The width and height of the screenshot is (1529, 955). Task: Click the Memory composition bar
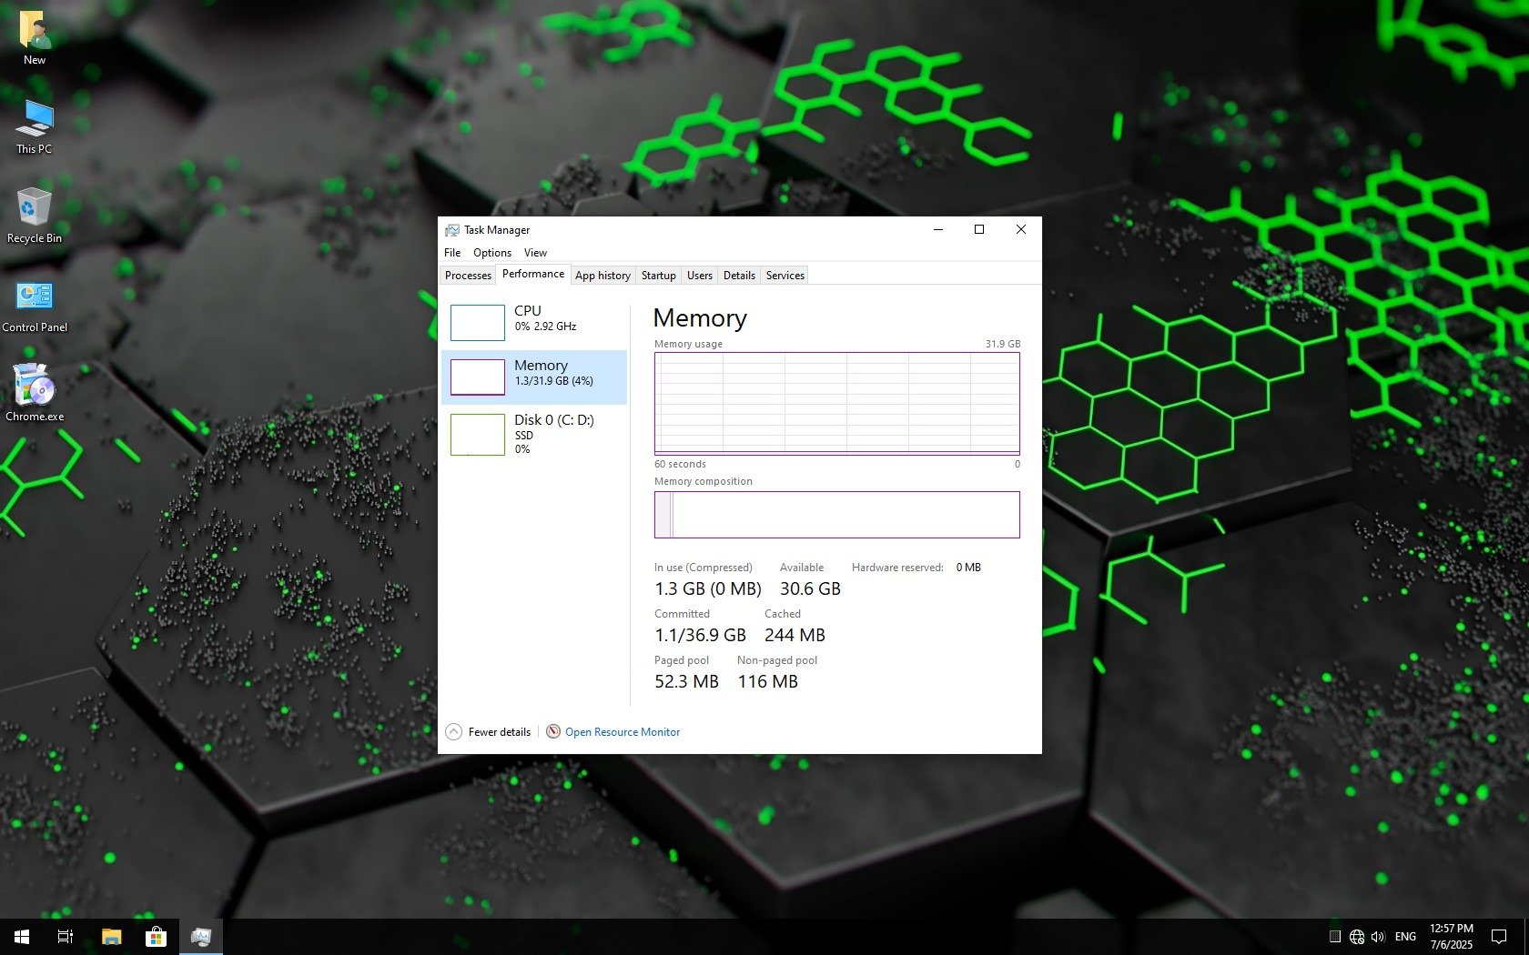point(837,515)
